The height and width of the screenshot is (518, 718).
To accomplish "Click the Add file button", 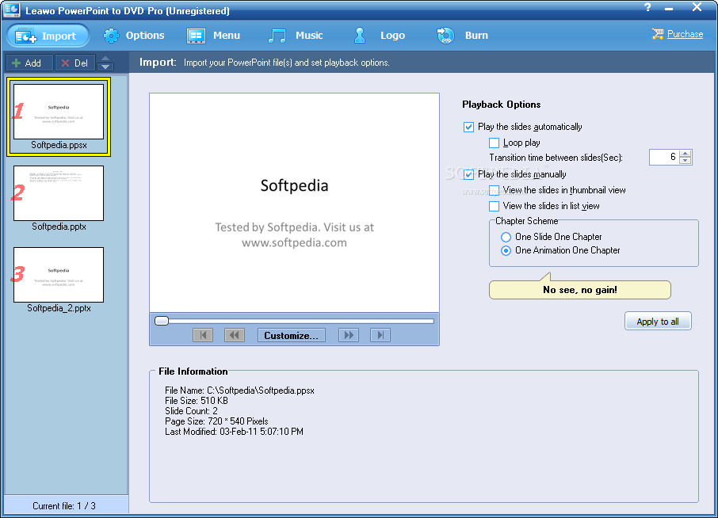I will coord(29,63).
